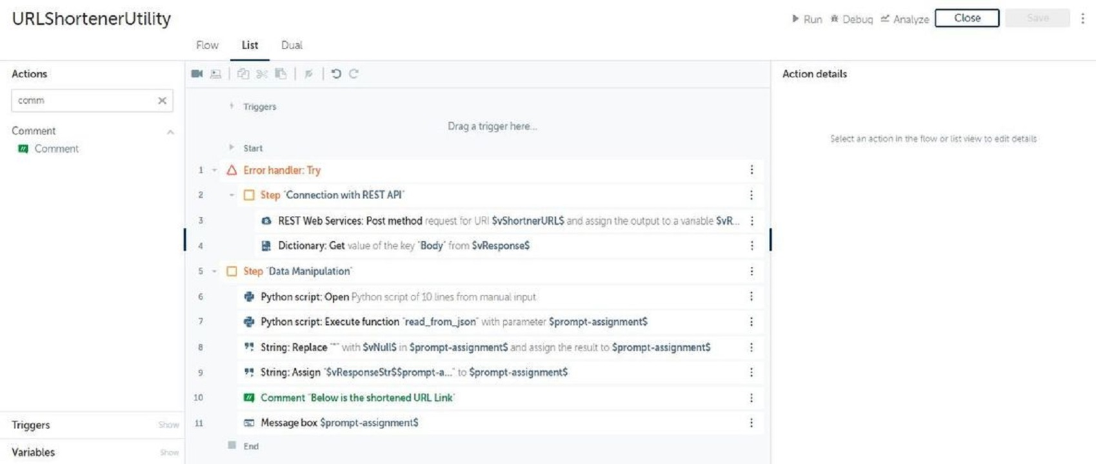
Task: Click the 'Data Manipulation' step icon
Action: (x=232, y=271)
